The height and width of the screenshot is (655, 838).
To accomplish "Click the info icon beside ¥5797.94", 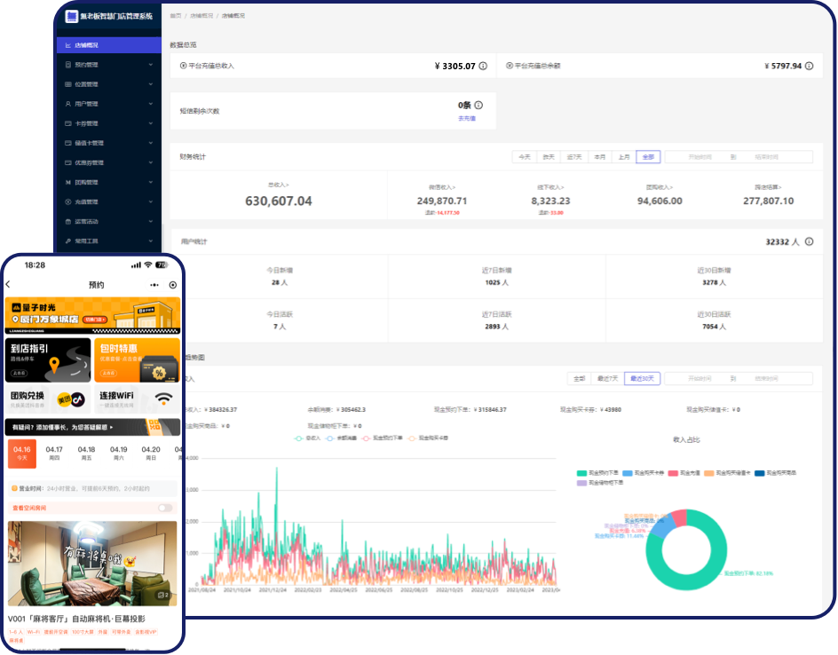I will click(x=810, y=66).
